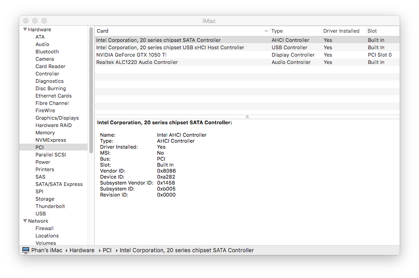Click the split pane divider handle

tap(247, 117)
